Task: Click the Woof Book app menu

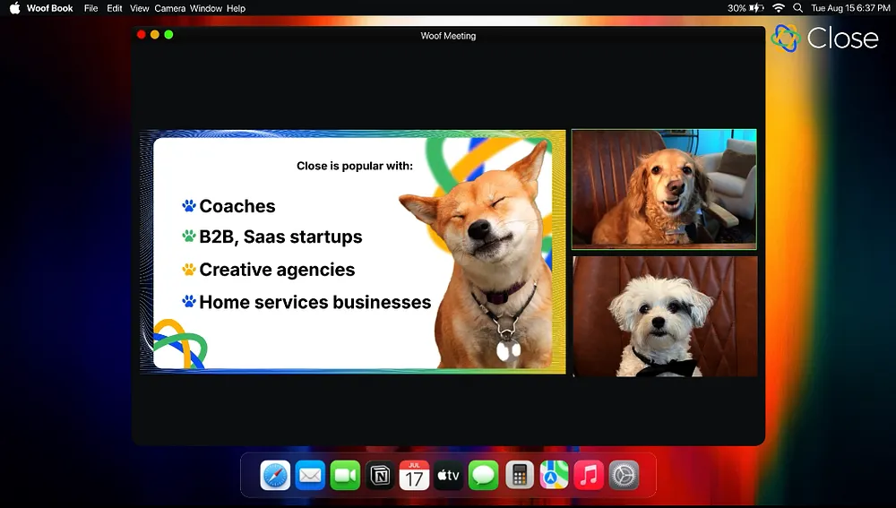Action: coord(50,8)
